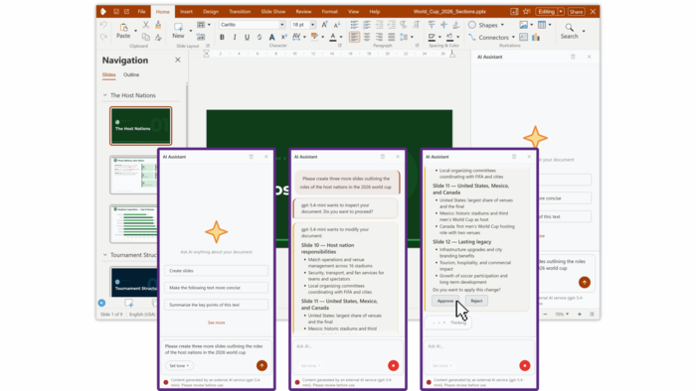Insert a chart from Illustrations group
The height and width of the screenshot is (391, 696).
pos(536,37)
